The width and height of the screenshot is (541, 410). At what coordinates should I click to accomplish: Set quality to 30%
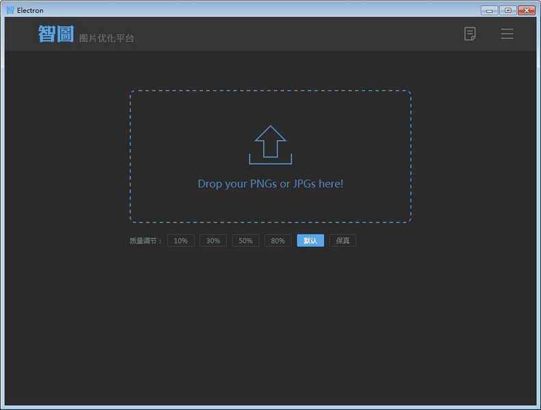213,241
